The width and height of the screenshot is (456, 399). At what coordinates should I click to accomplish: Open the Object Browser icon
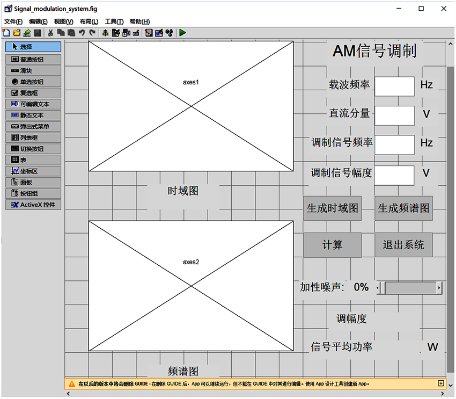pyautogui.click(x=169, y=33)
